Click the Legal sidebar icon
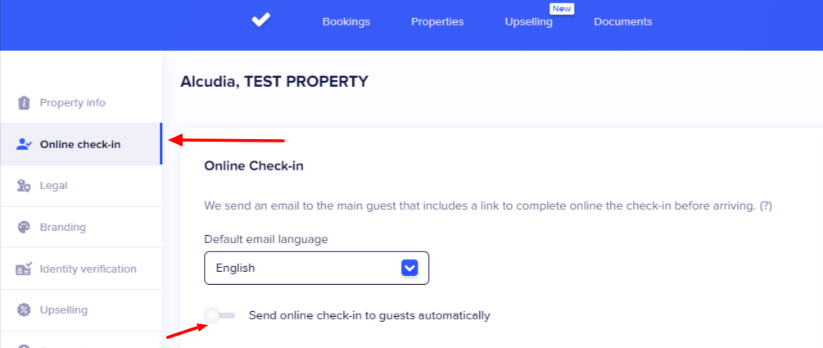Screen dimensions: 823x348 pos(24,186)
